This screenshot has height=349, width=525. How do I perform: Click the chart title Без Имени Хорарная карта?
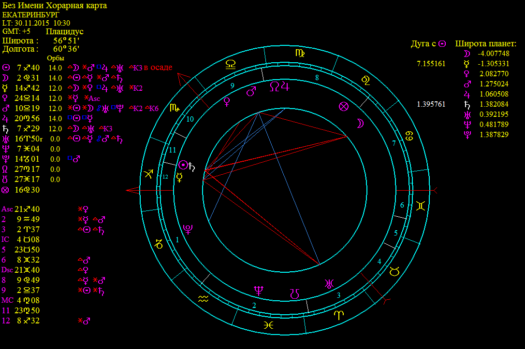click(55, 5)
